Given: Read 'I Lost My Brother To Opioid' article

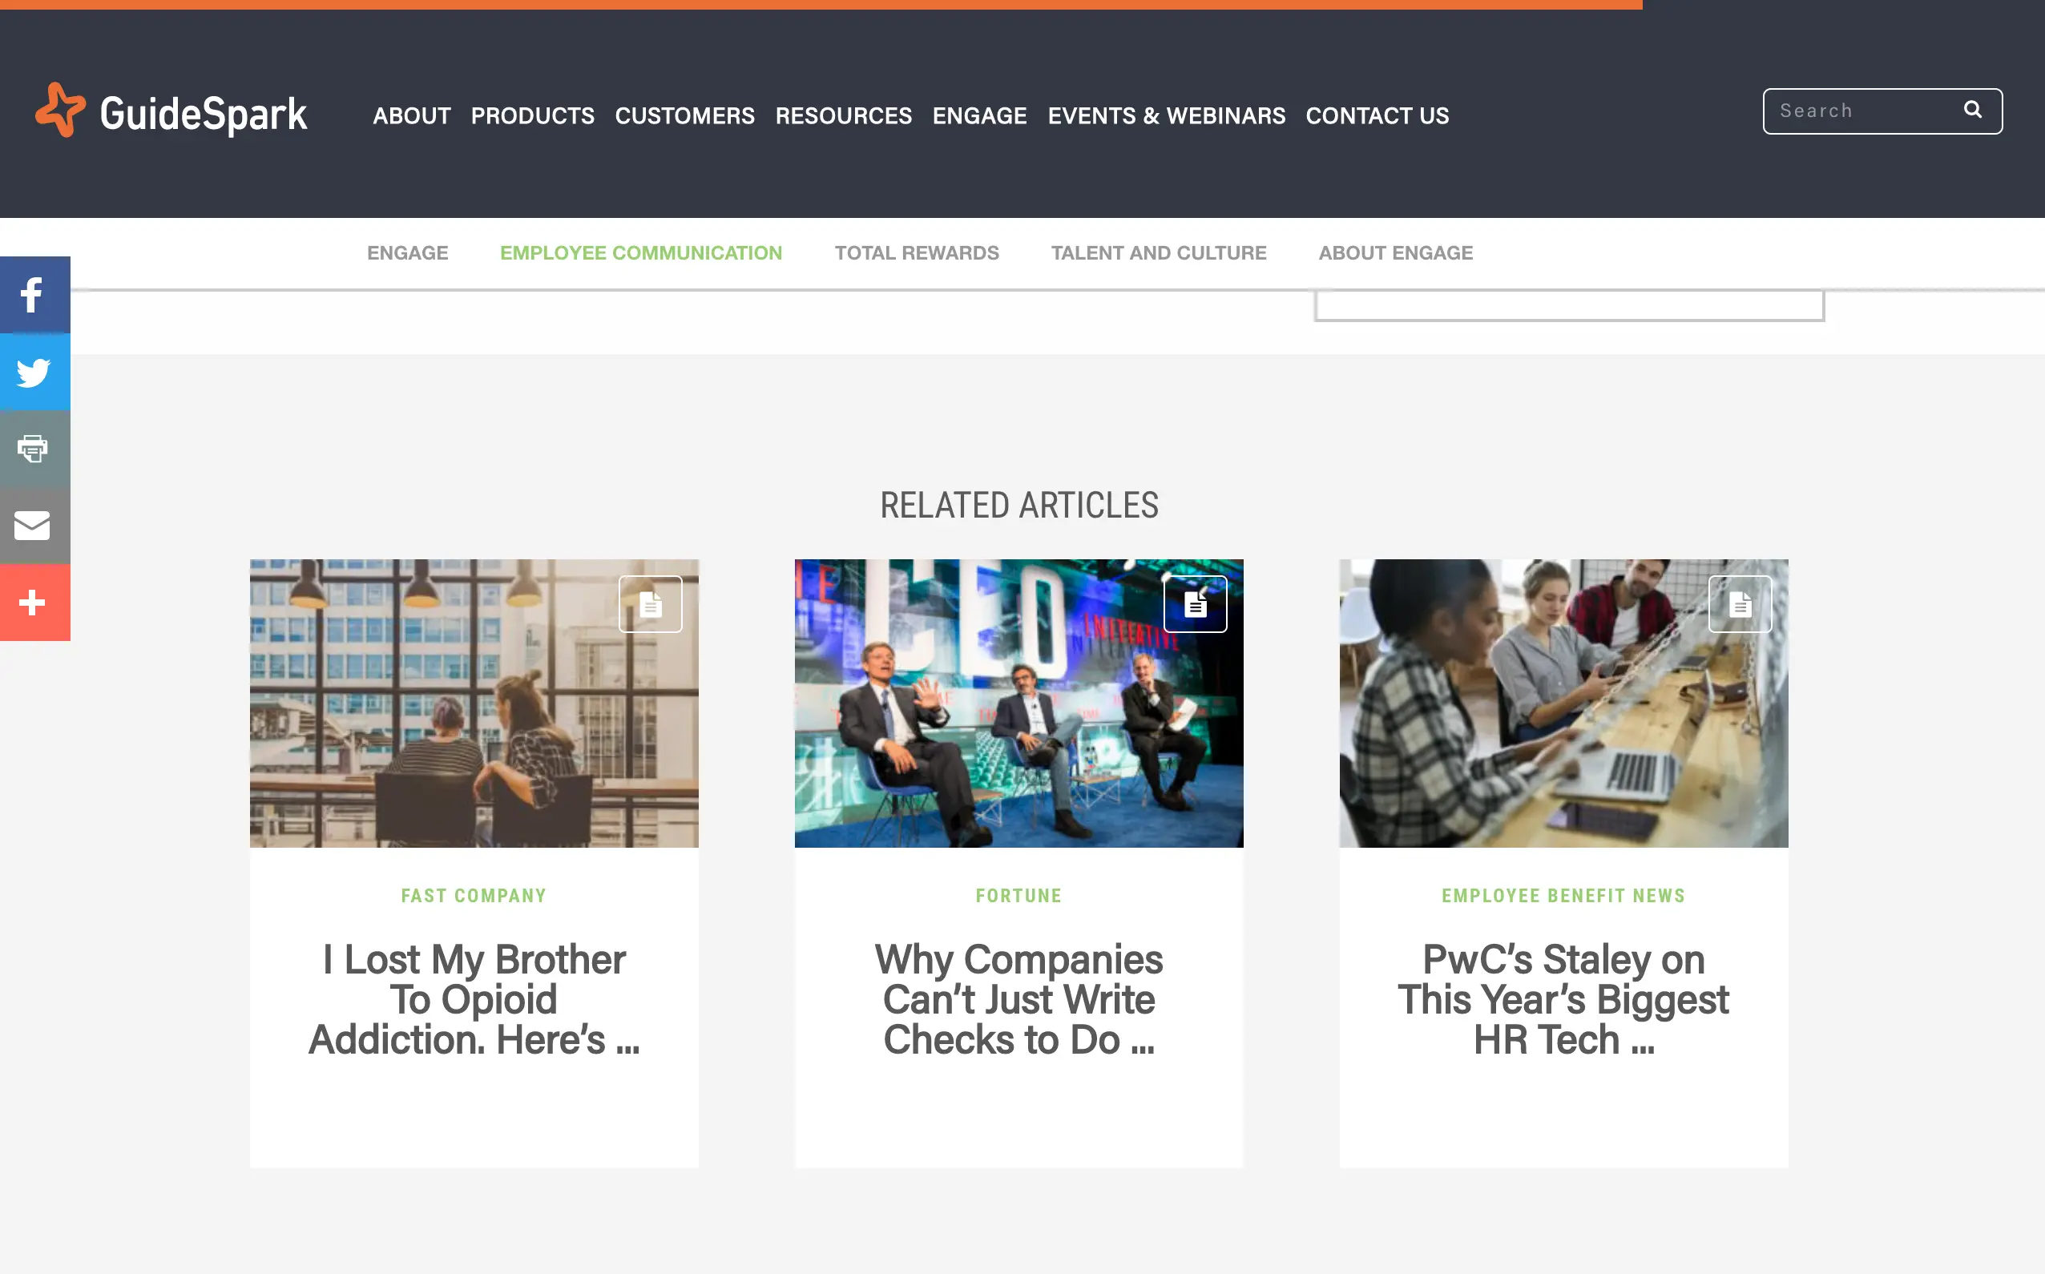Looking at the screenshot, I should tap(474, 999).
